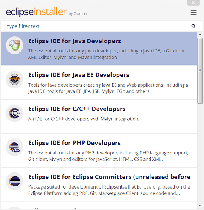Click the Eclipse Committers package icon
Screen dimensions: 204x210
coord(15,181)
